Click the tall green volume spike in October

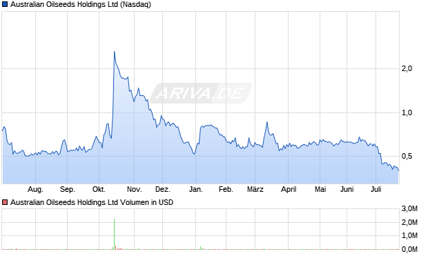pos(114,234)
